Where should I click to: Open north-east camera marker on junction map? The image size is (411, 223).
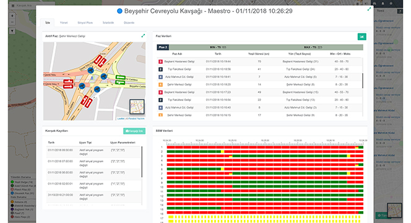[x=104, y=76]
